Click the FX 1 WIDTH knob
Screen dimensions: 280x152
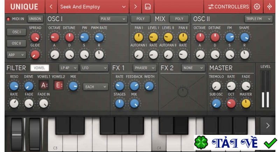[x=149, y=86]
